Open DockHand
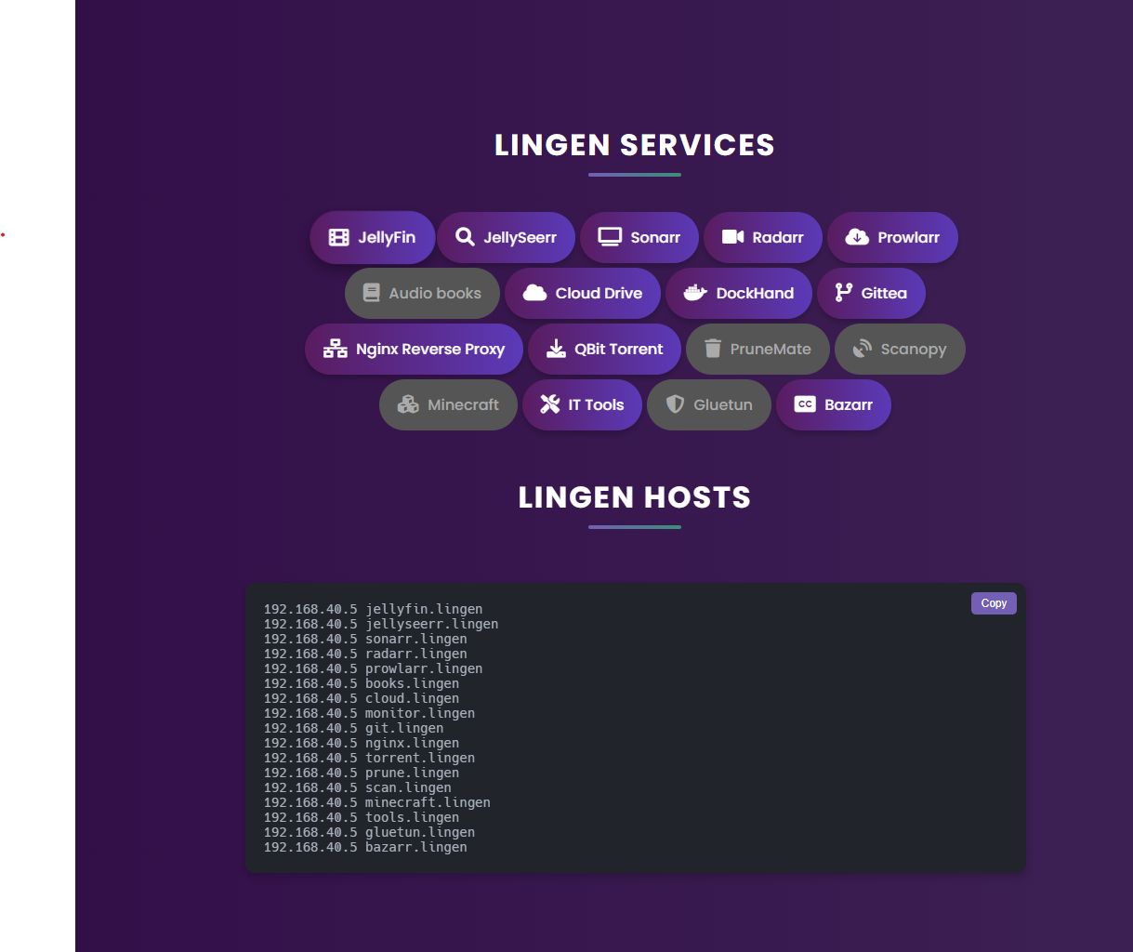This screenshot has height=952, width=1133. click(x=739, y=293)
